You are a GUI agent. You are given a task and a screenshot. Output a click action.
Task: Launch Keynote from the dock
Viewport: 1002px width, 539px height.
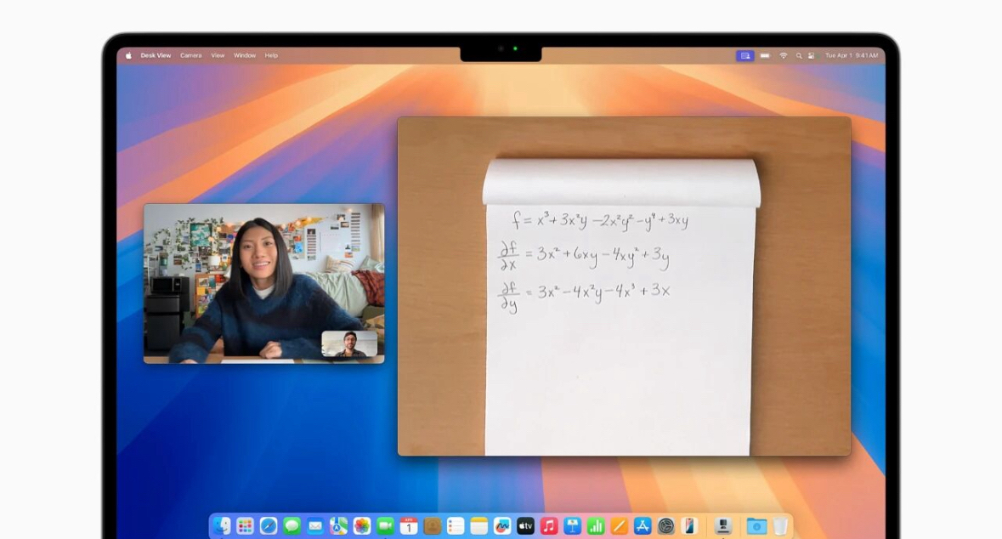572,526
